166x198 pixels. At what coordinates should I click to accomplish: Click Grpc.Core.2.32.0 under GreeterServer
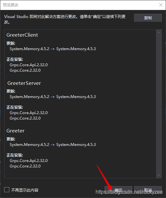(25, 118)
